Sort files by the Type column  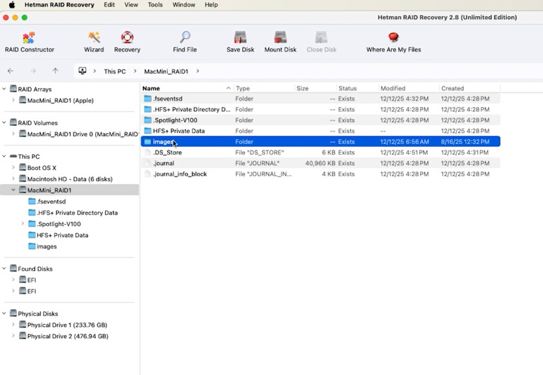pyautogui.click(x=265, y=88)
